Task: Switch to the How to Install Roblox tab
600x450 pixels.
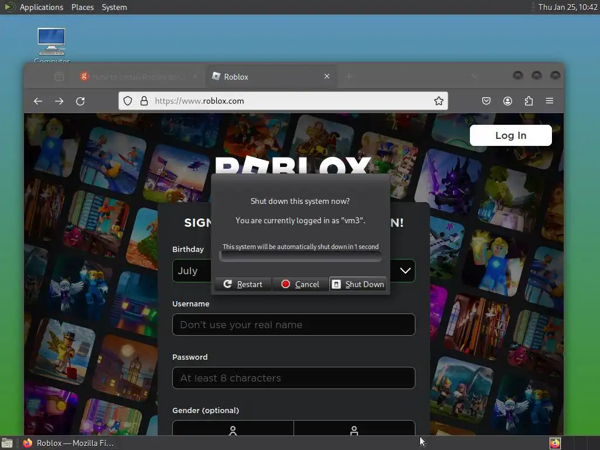Action: pos(138,77)
